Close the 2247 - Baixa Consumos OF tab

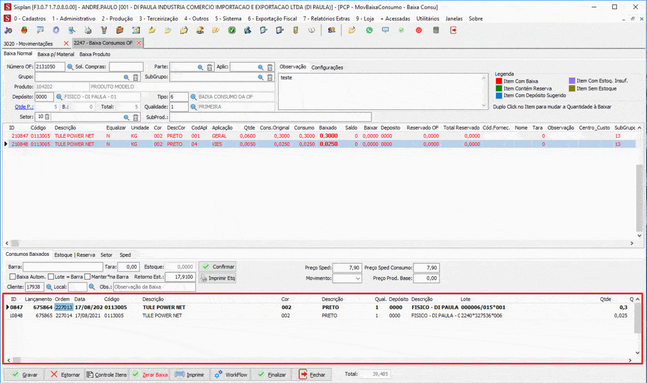coord(139,43)
